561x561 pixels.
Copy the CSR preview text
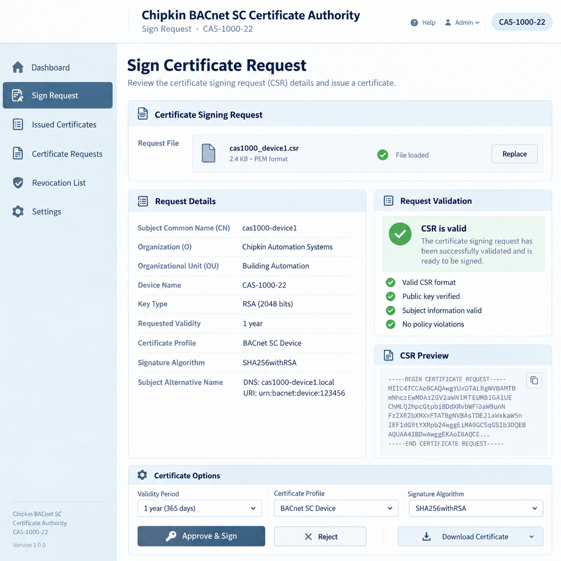pos(534,380)
